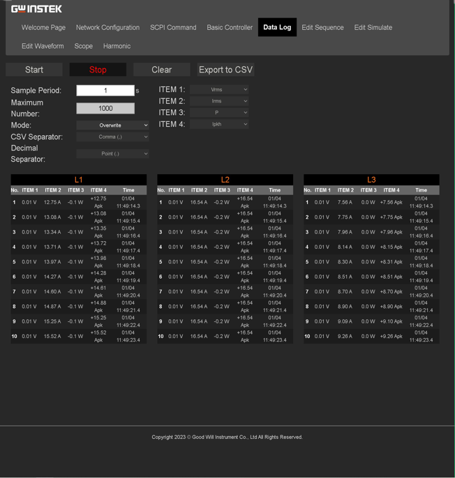Screen dimensions: 455x478
Task: Open the Decimal Separator dropdown
Action: pos(112,154)
